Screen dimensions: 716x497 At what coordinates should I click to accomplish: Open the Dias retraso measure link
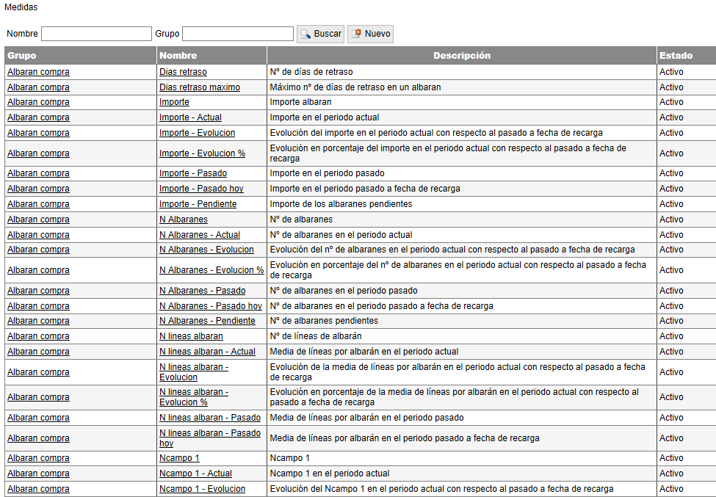pyautogui.click(x=183, y=72)
